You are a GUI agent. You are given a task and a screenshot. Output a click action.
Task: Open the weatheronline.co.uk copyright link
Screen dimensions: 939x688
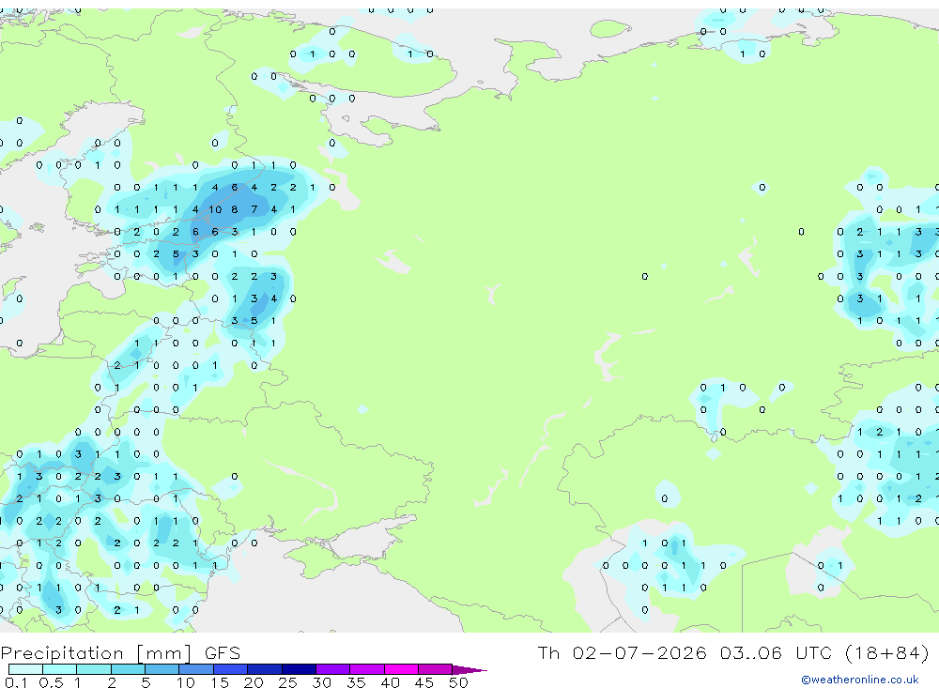click(860, 680)
